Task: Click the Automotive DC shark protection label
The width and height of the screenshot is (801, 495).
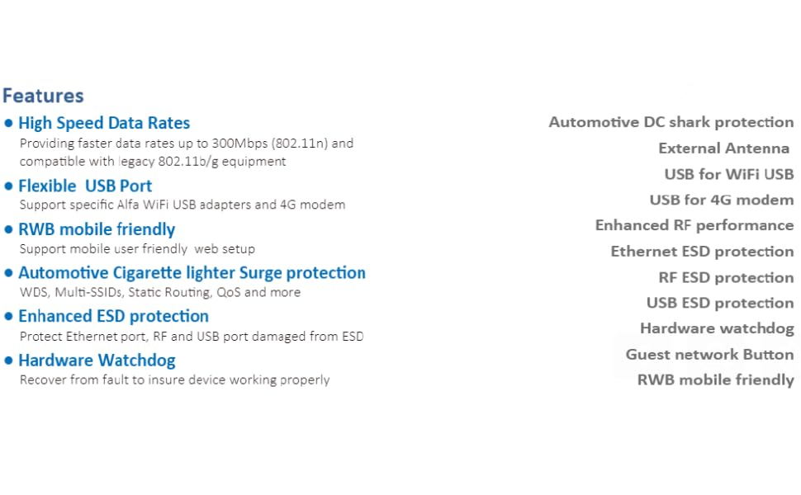Action: click(671, 122)
